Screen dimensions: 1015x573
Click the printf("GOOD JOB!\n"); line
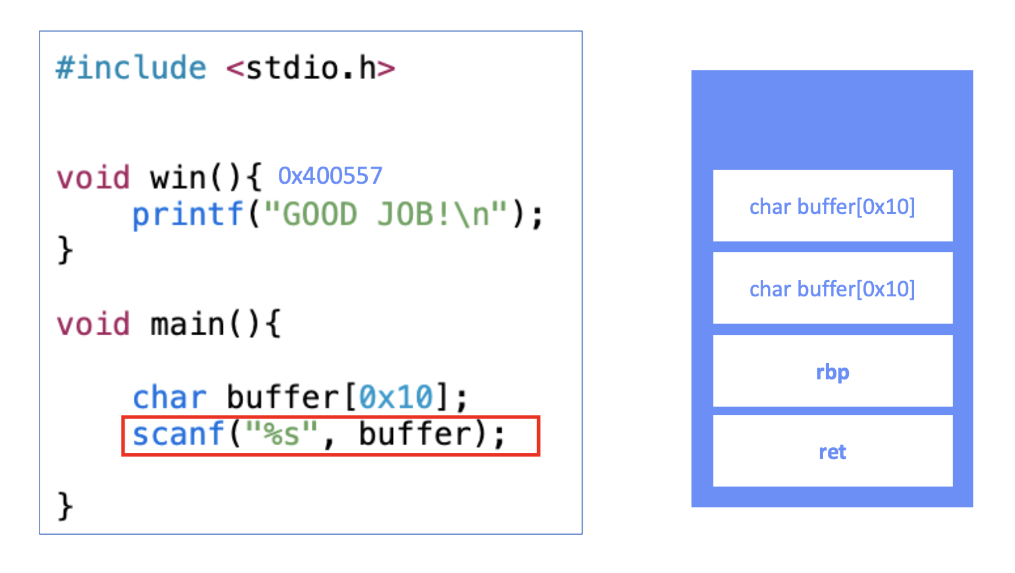[337, 215]
